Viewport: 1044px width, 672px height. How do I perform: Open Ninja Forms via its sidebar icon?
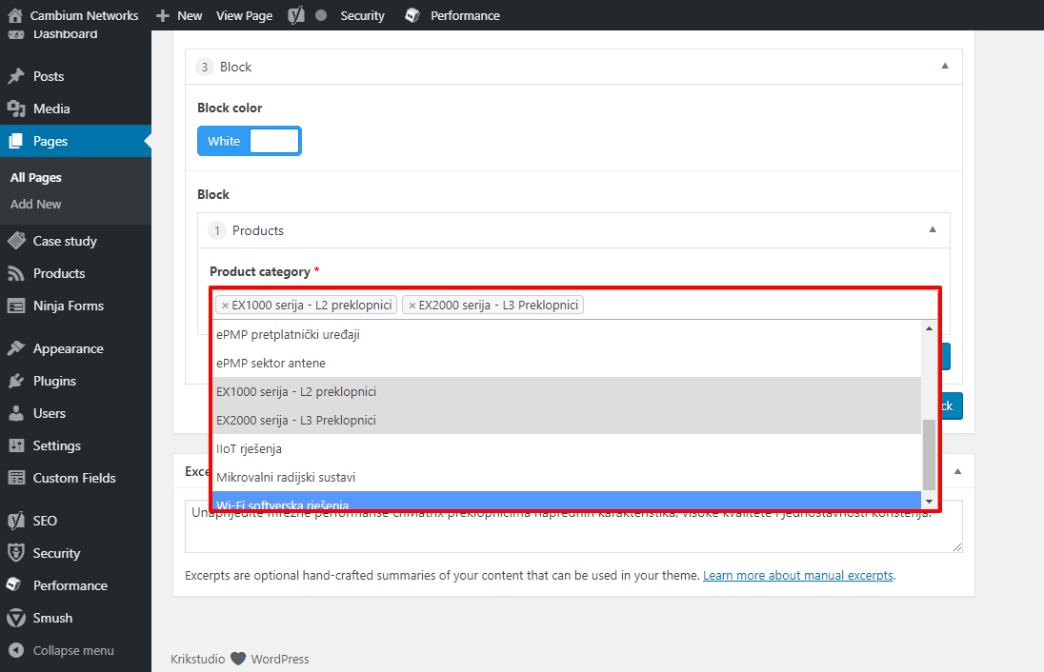[16, 306]
